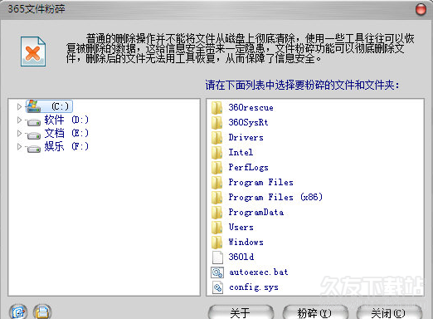Select the (C:) system drive icon

click(x=33, y=106)
